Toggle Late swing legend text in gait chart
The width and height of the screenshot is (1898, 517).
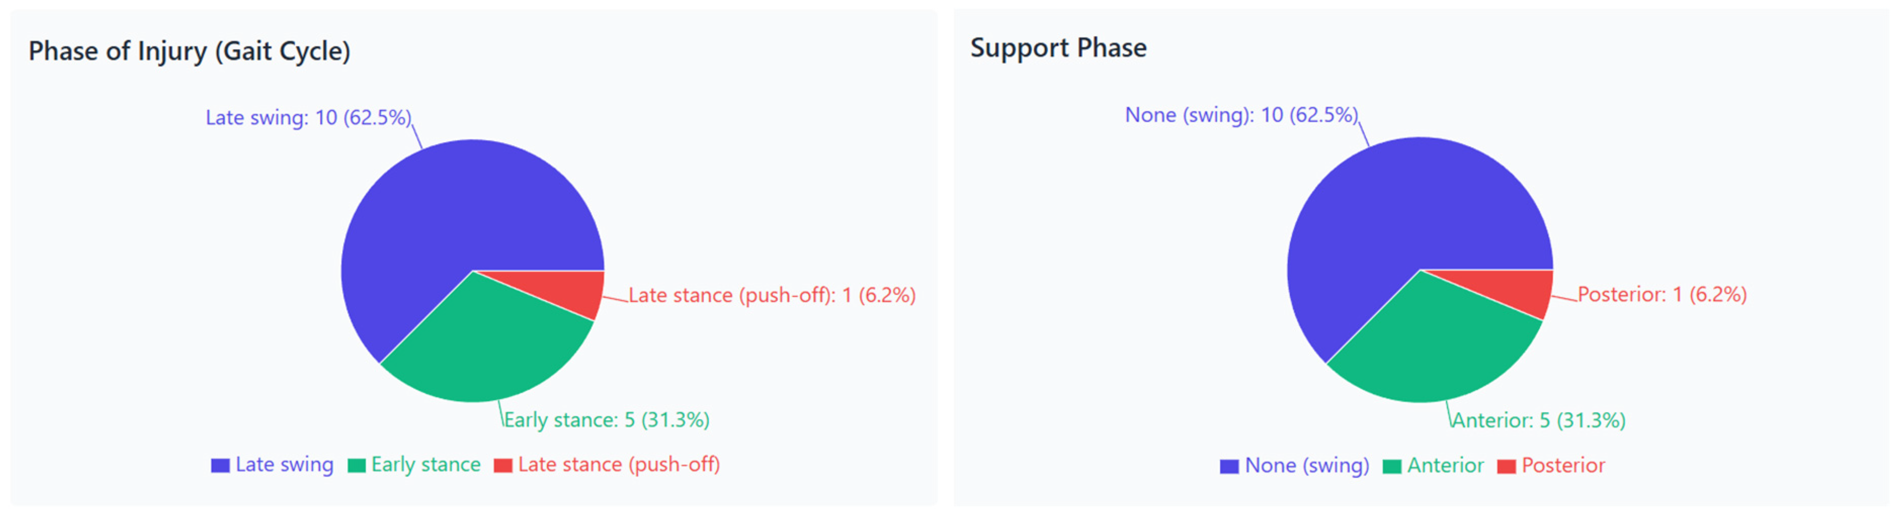[x=284, y=465]
